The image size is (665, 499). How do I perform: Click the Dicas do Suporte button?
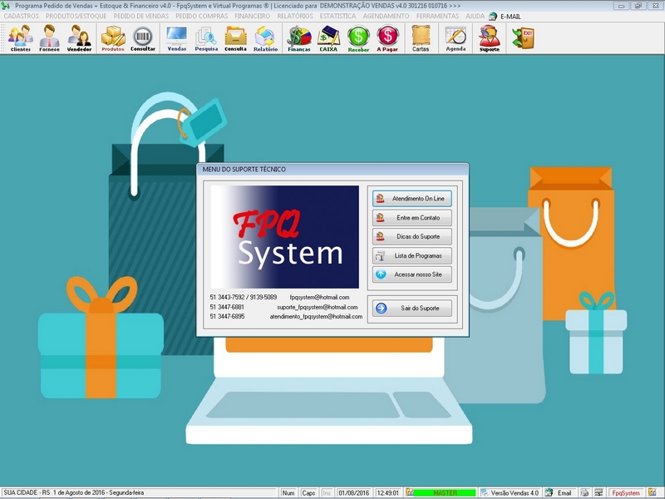(411, 237)
